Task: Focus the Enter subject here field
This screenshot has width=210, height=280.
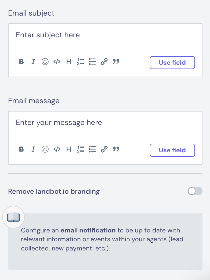Action: coord(105,35)
